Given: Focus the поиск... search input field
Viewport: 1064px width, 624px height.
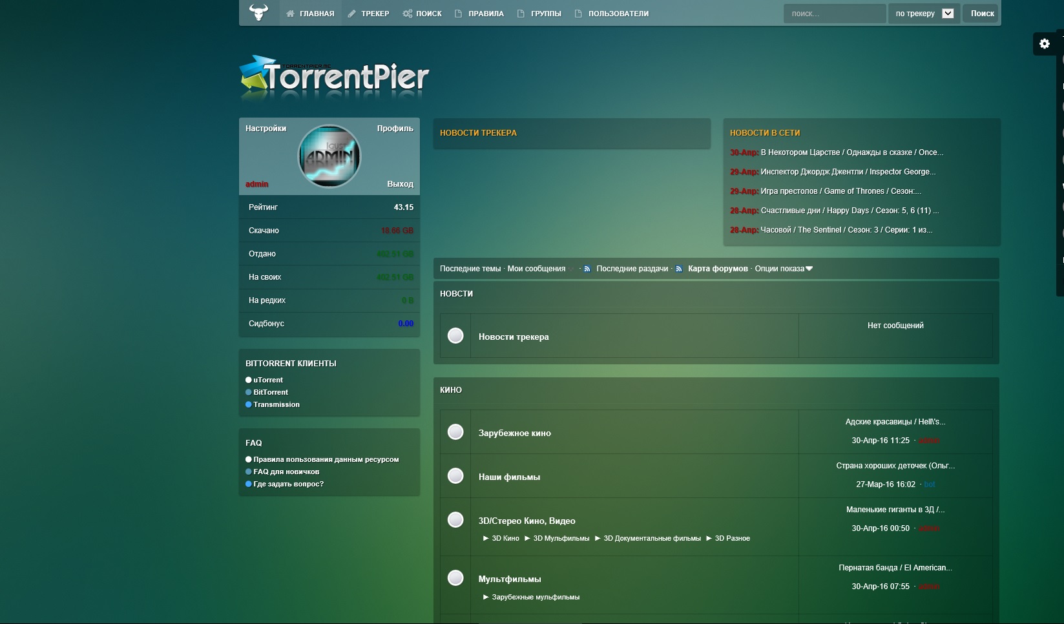Looking at the screenshot, I should click(834, 14).
